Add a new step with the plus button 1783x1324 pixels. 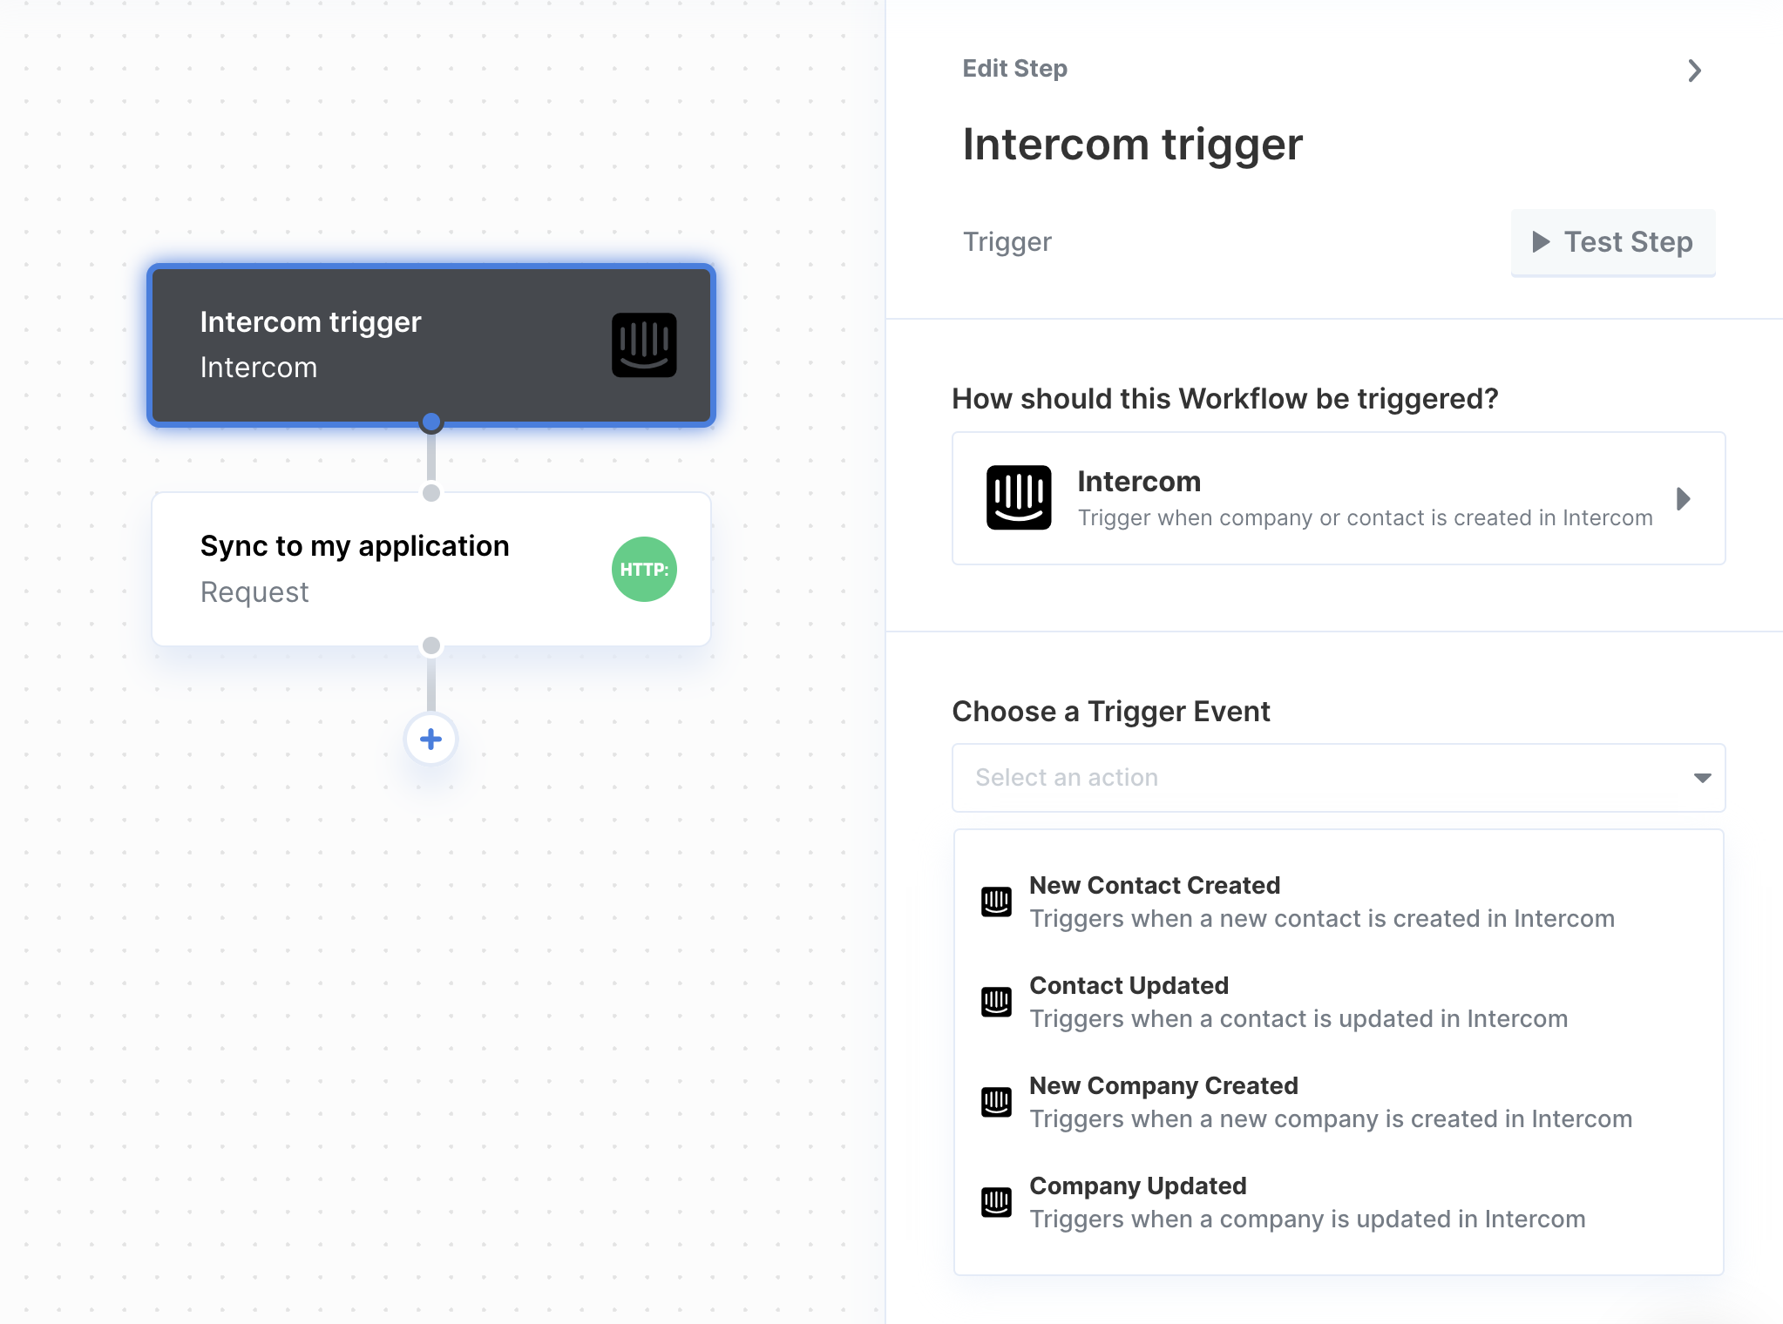[x=430, y=740]
